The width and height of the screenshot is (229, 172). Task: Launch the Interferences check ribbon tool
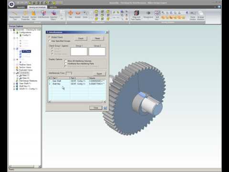43,15
